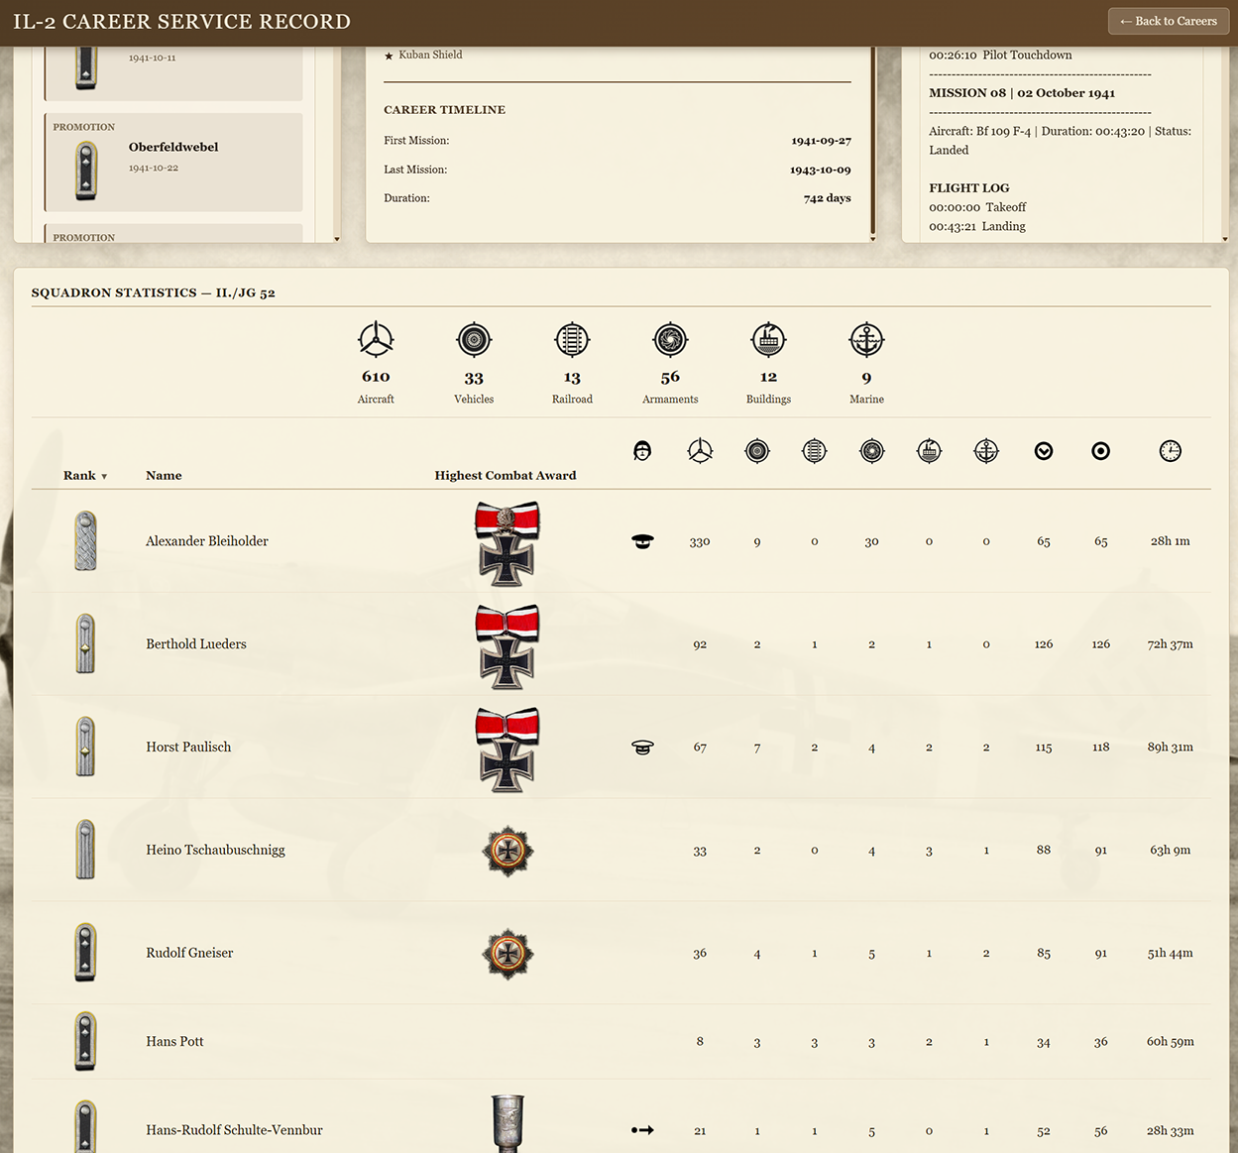
Task: Click the Armaments icon showing 56
Action: point(670,338)
